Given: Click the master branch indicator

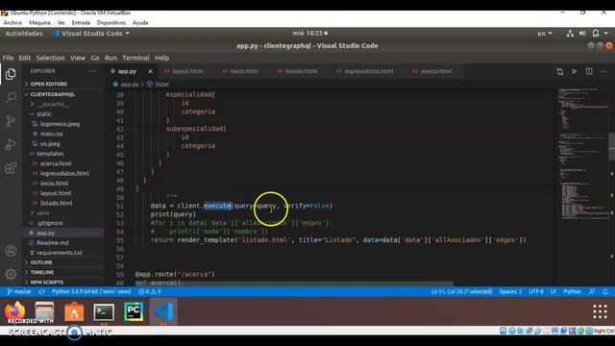Looking at the screenshot, I should [x=19, y=291].
